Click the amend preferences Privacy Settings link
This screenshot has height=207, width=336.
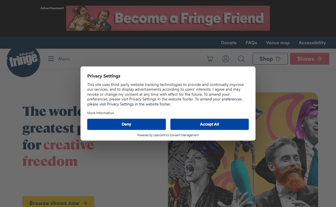pos(165,102)
